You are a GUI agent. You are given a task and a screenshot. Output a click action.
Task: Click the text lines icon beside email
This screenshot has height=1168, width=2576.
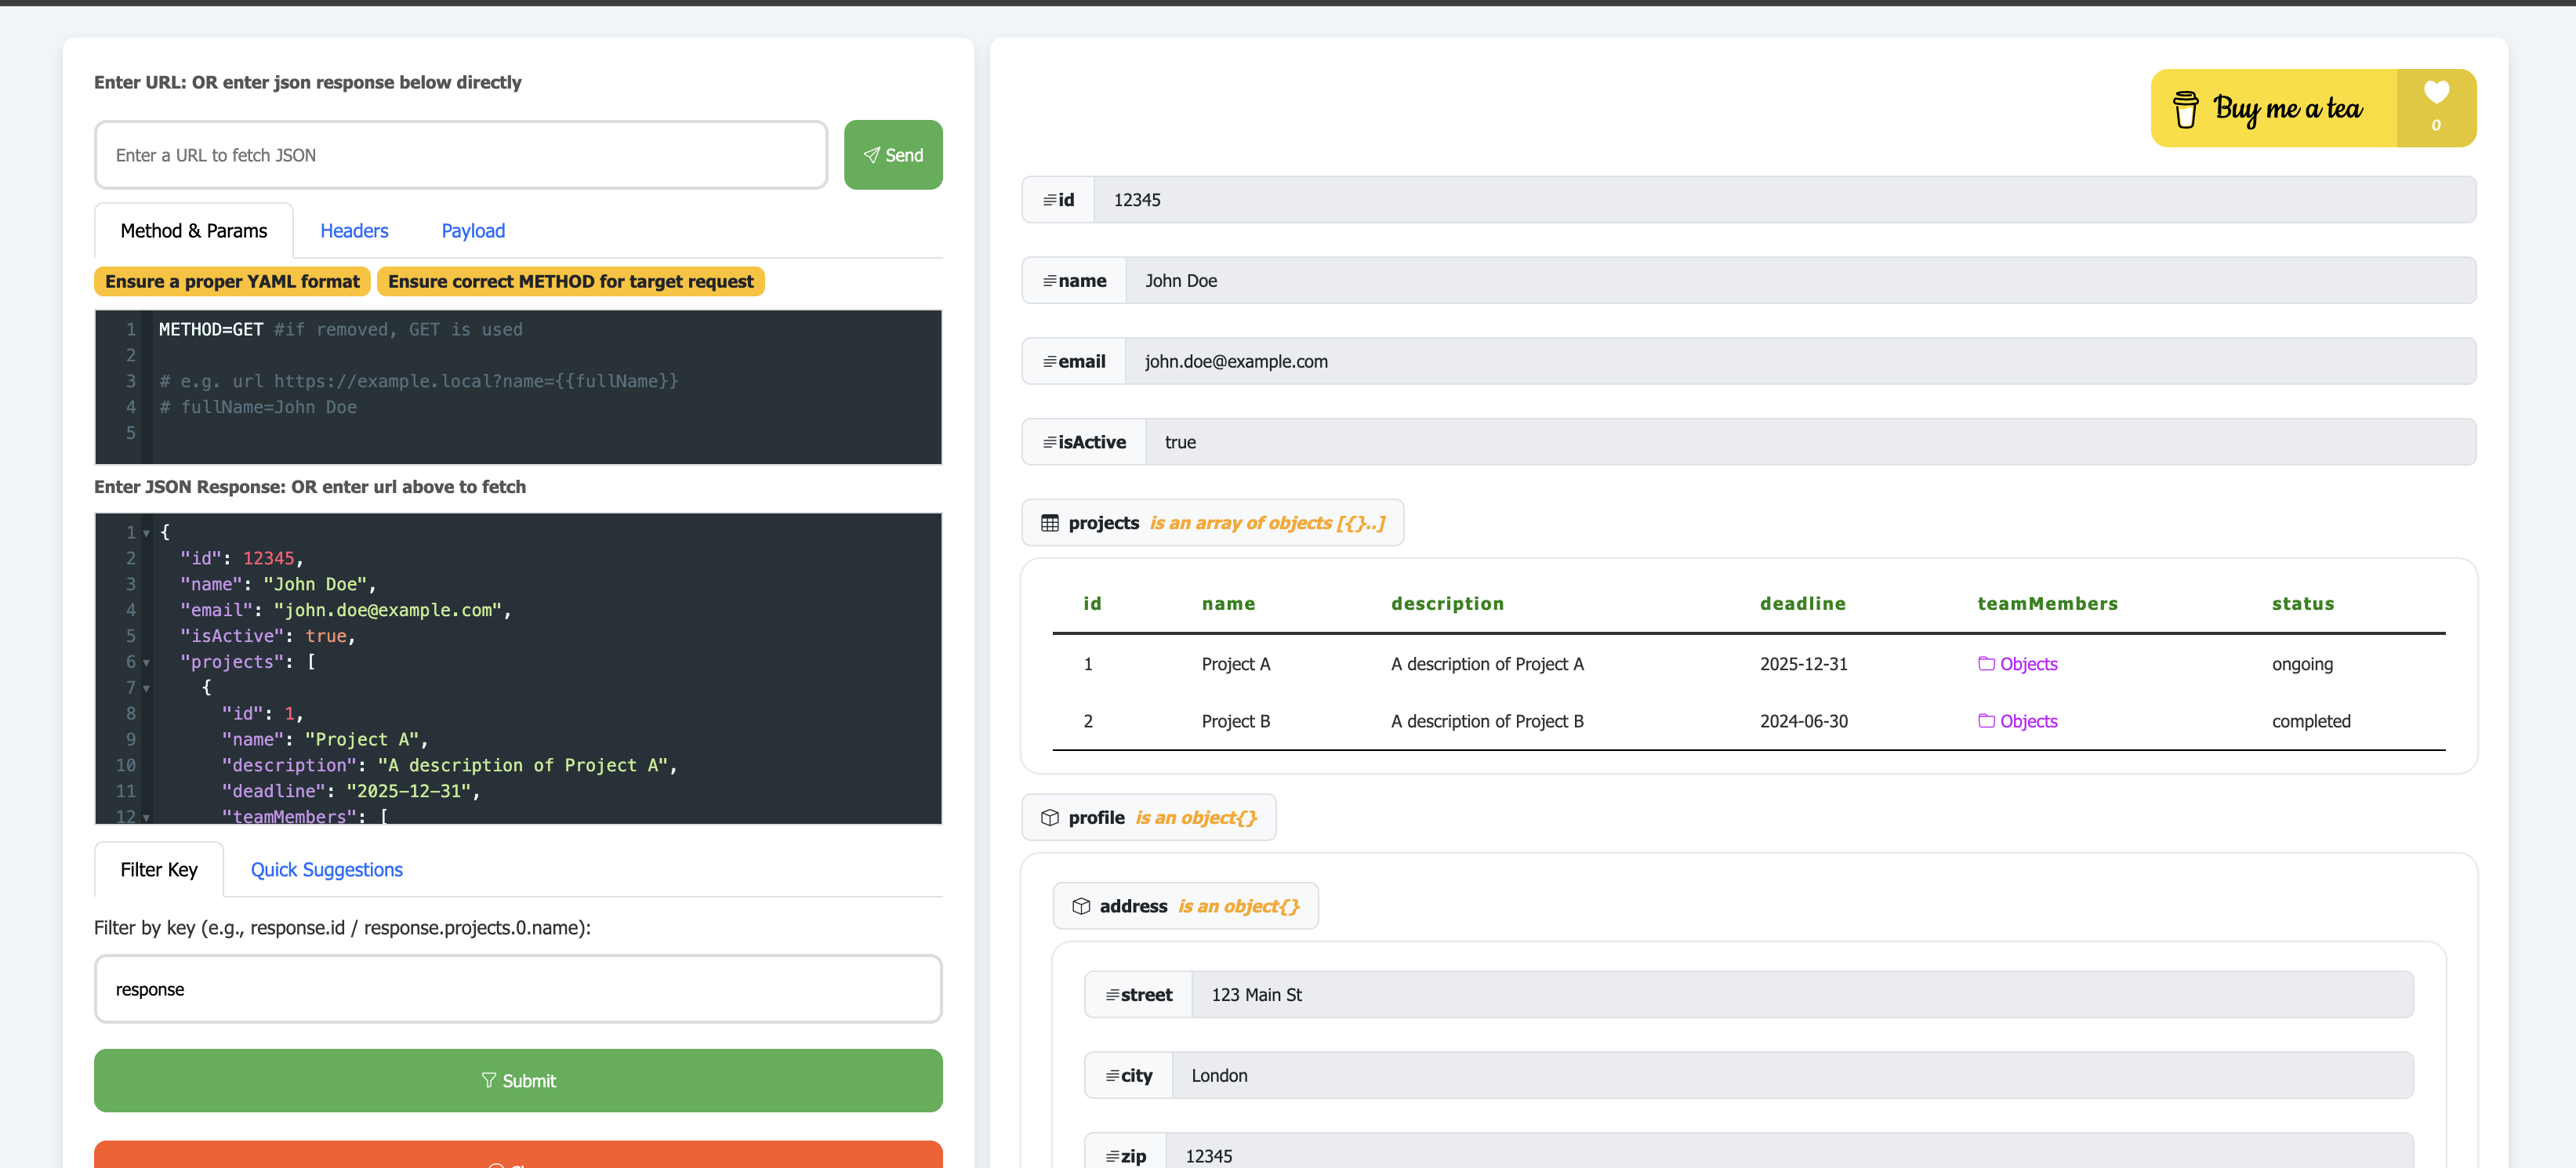pyautogui.click(x=1050, y=362)
